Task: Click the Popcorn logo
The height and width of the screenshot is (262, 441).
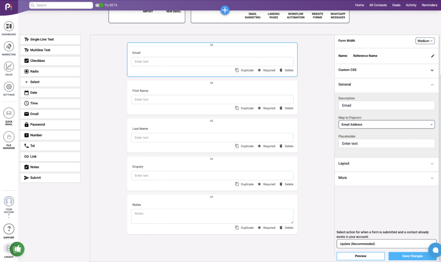Action: click(9, 6)
